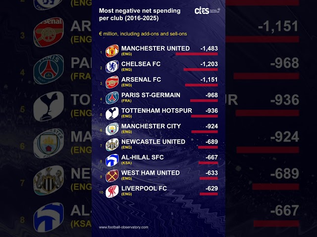Select the Newcastle United crest in the list
Viewport: 317px width, 237px height.
click(x=112, y=144)
